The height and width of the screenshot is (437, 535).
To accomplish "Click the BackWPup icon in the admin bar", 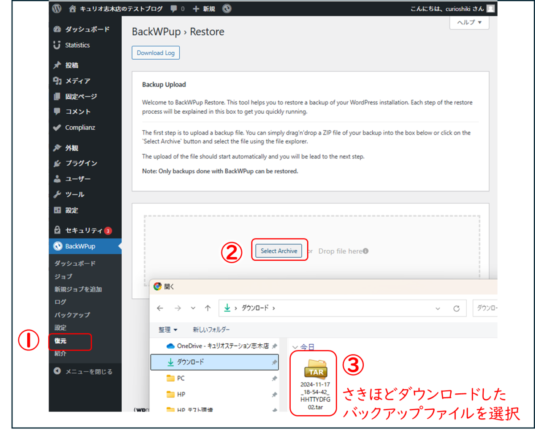I will pyautogui.click(x=227, y=8).
